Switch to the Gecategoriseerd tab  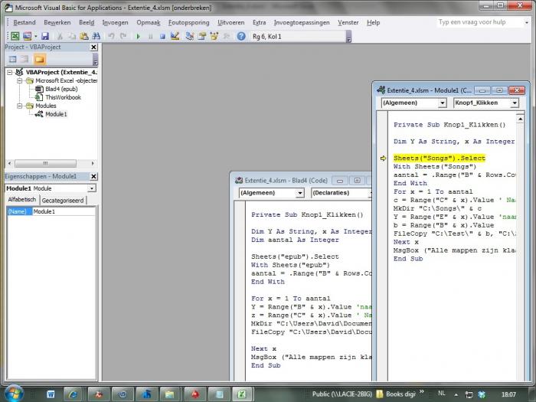63,201
